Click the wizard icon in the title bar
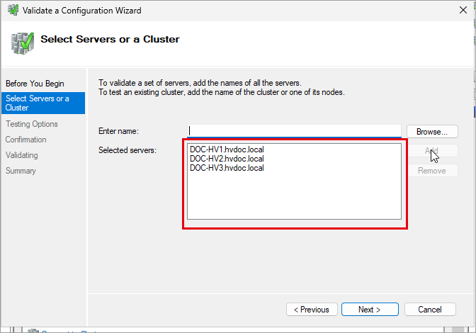The height and width of the screenshot is (333, 476). pos(13,10)
